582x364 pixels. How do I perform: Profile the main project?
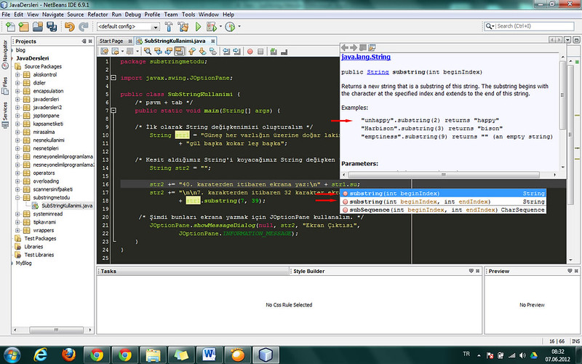230,26
